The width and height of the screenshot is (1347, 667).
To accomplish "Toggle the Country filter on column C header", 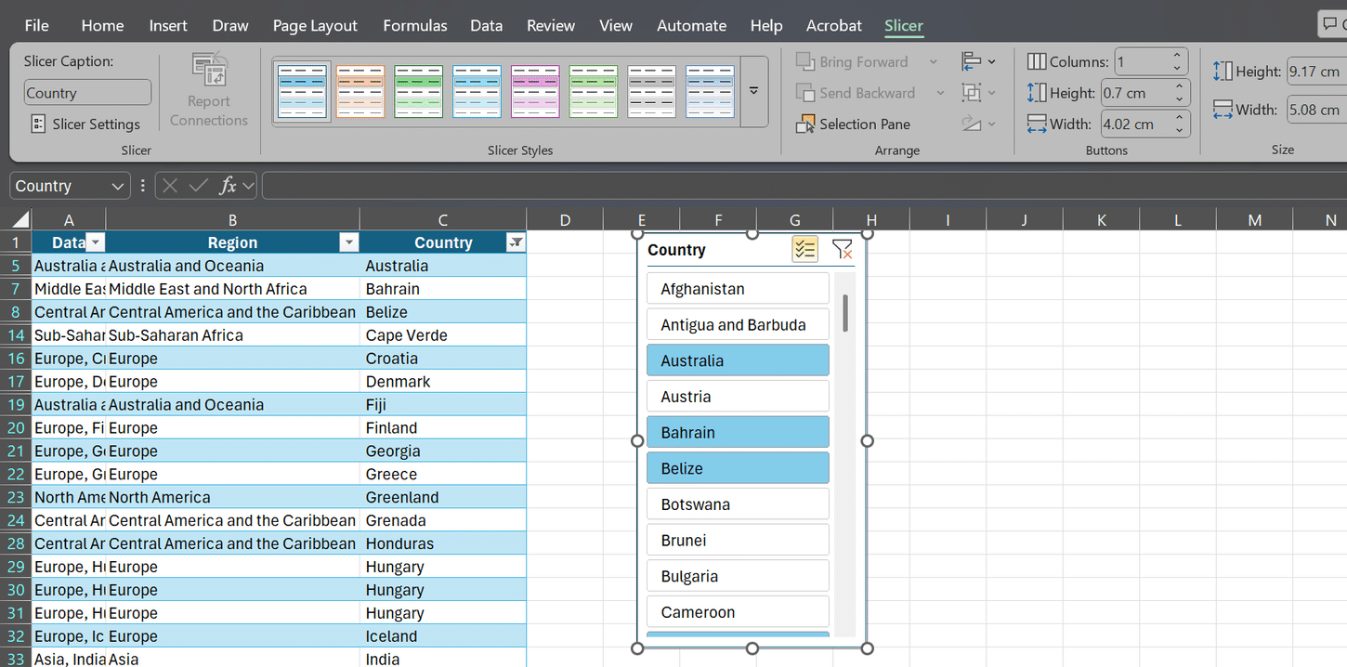I will click(516, 242).
